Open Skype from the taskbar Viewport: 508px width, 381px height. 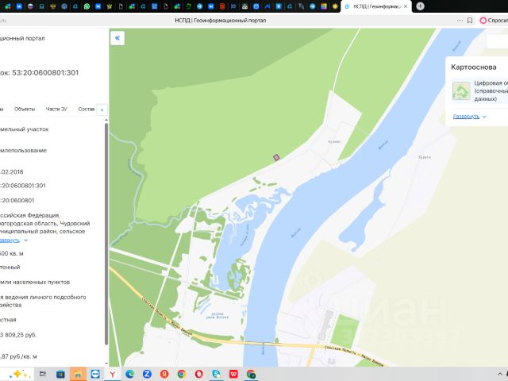[x=217, y=374]
